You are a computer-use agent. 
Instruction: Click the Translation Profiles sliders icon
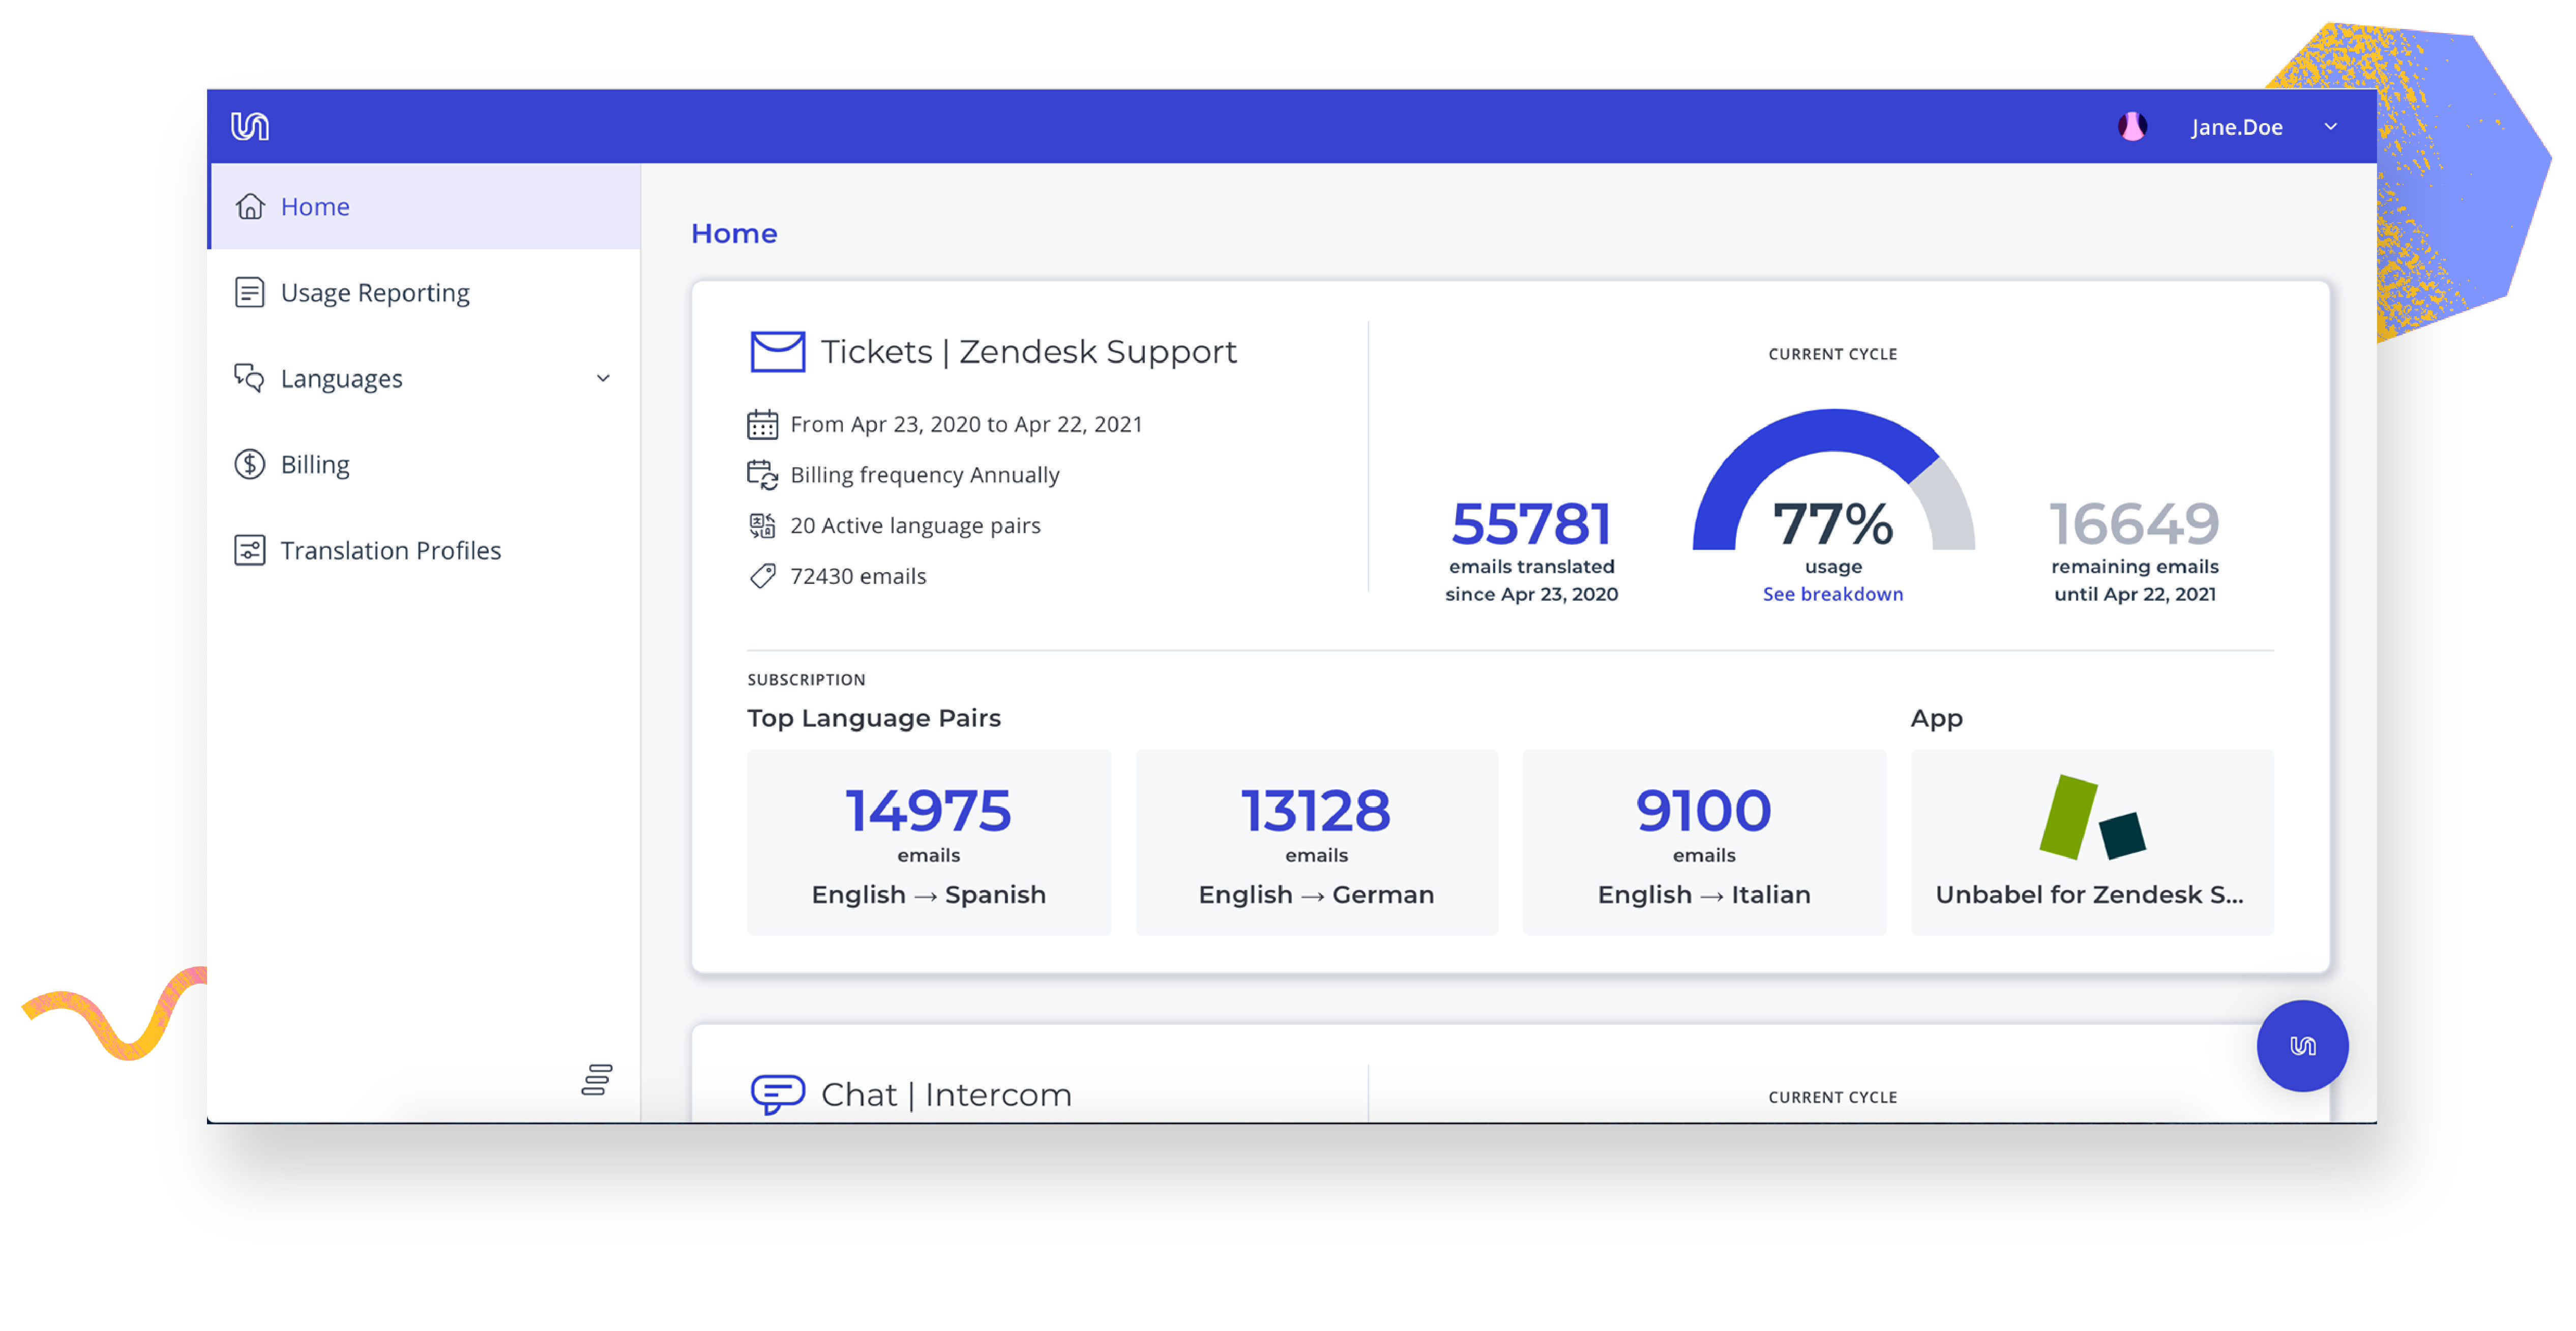tap(249, 550)
